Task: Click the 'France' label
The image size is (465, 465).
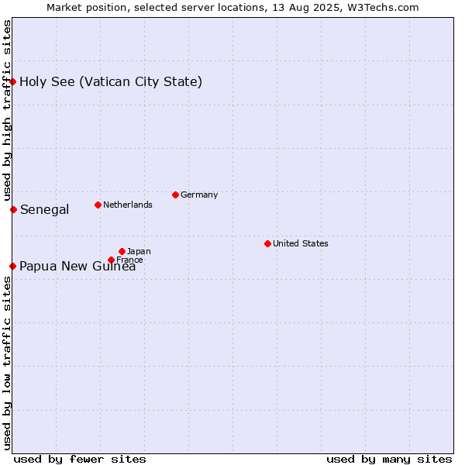Action: [129, 260]
